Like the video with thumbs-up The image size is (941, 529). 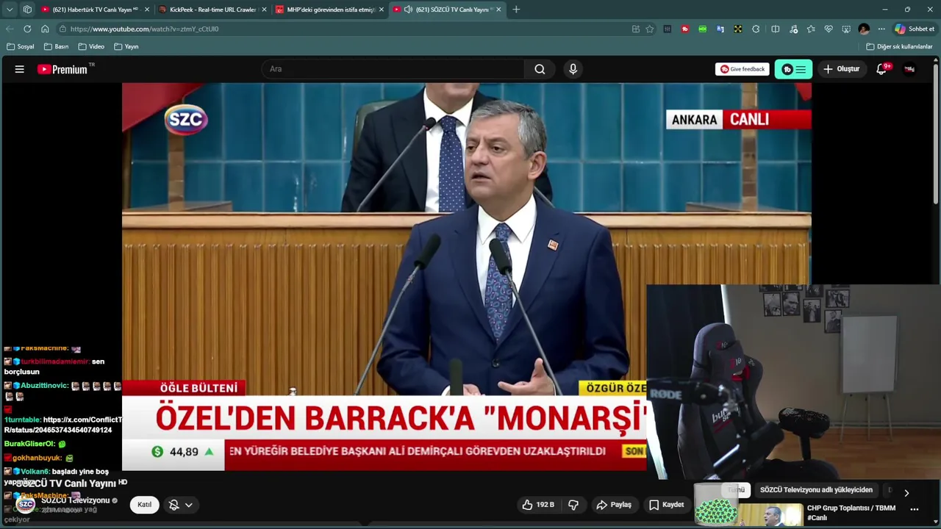point(538,505)
